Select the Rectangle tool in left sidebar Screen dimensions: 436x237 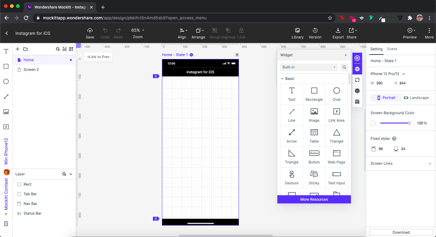coord(6,66)
